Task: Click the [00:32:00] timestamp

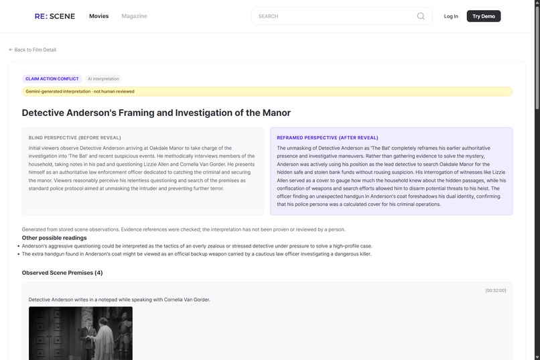Action: click(x=496, y=291)
